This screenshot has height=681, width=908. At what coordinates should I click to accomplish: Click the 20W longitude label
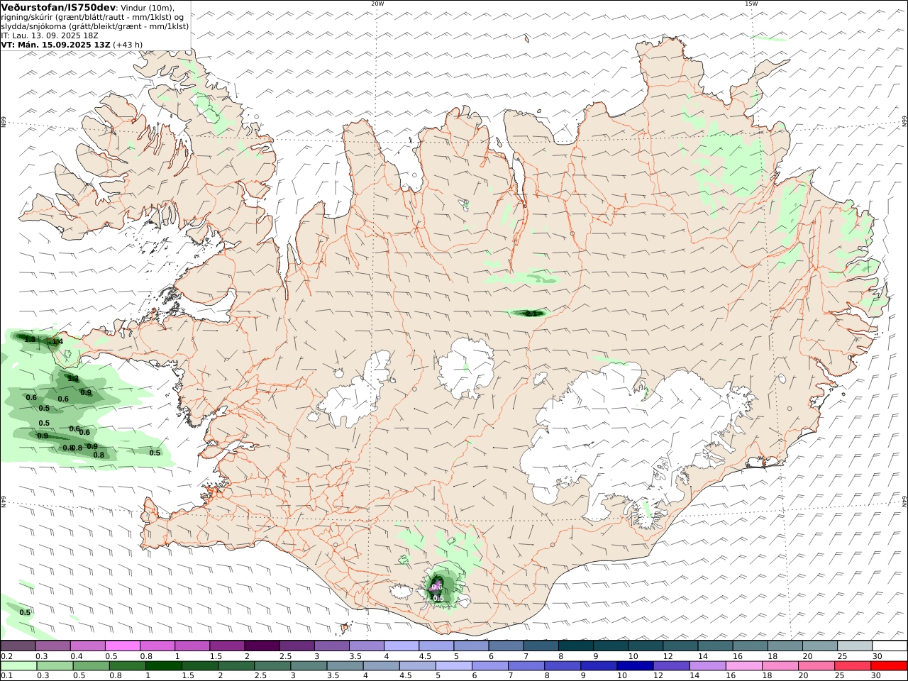(x=377, y=4)
